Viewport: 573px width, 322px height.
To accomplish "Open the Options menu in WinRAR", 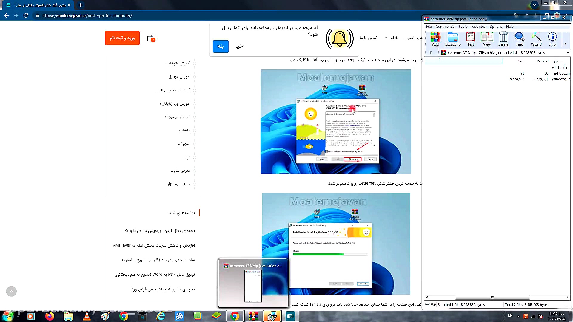I will click(495, 27).
